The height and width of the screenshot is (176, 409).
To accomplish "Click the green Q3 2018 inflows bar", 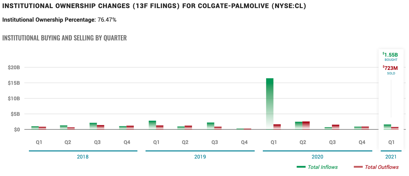I will (x=93, y=126).
